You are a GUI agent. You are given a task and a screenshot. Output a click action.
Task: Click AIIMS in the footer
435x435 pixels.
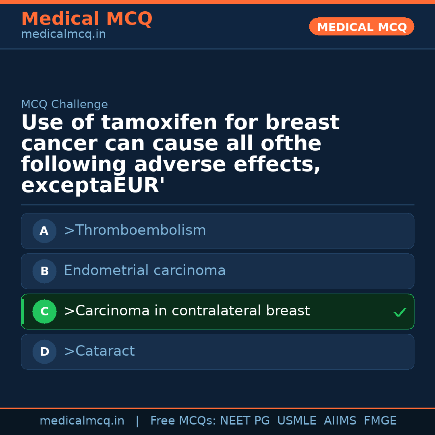340,421
